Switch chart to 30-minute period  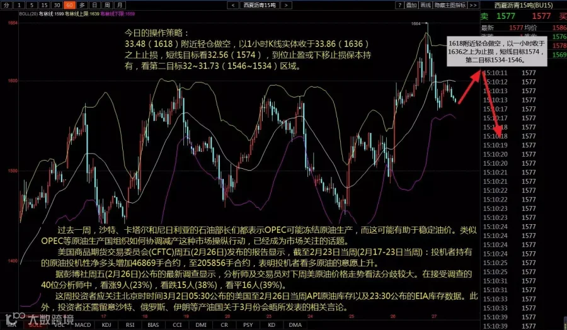point(57,5)
